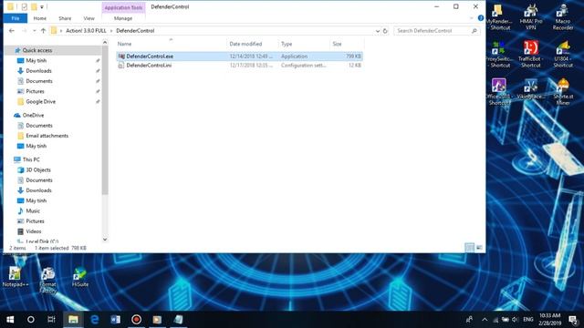Click navigation pane scroll-down arrow

click(105, 239)
